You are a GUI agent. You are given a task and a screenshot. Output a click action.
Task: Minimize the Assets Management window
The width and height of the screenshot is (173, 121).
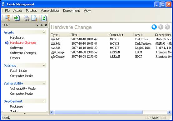click(157, 4)
